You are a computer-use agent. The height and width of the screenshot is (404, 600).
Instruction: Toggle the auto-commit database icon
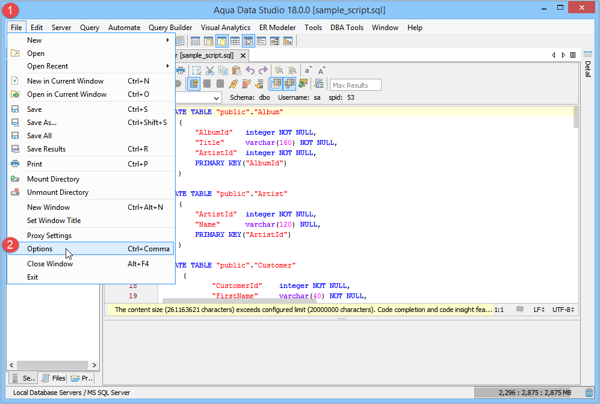coord(194,84)
